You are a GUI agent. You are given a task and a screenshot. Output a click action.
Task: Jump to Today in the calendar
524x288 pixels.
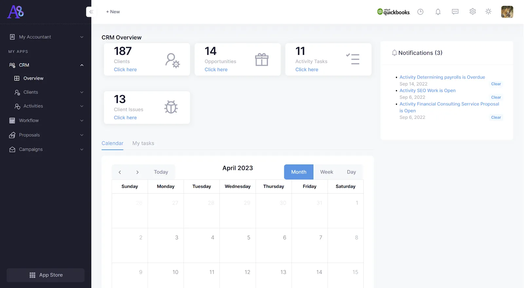click(161, 172)
